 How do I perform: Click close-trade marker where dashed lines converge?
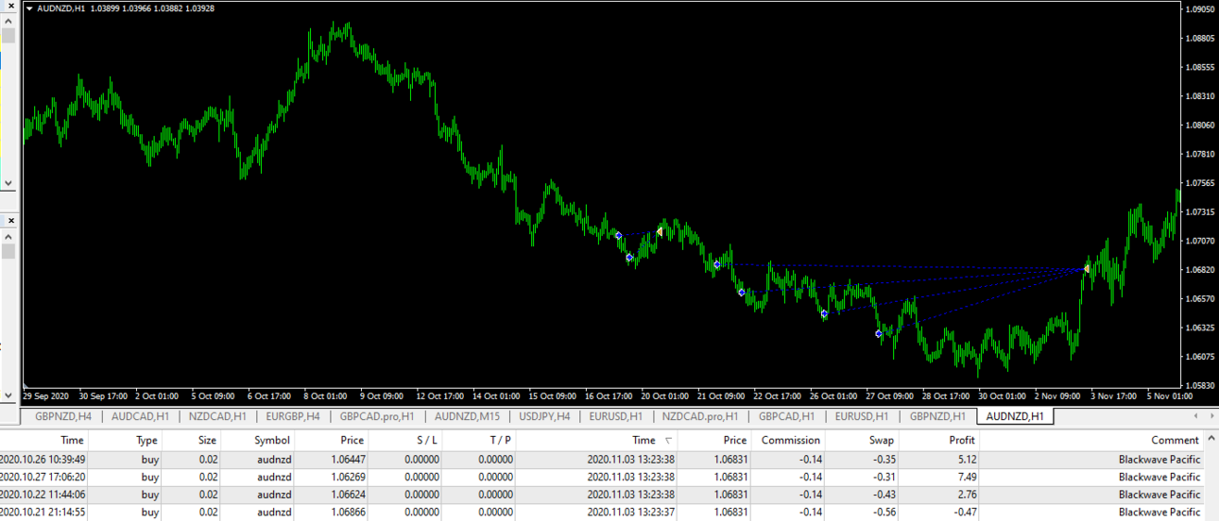1087,269
